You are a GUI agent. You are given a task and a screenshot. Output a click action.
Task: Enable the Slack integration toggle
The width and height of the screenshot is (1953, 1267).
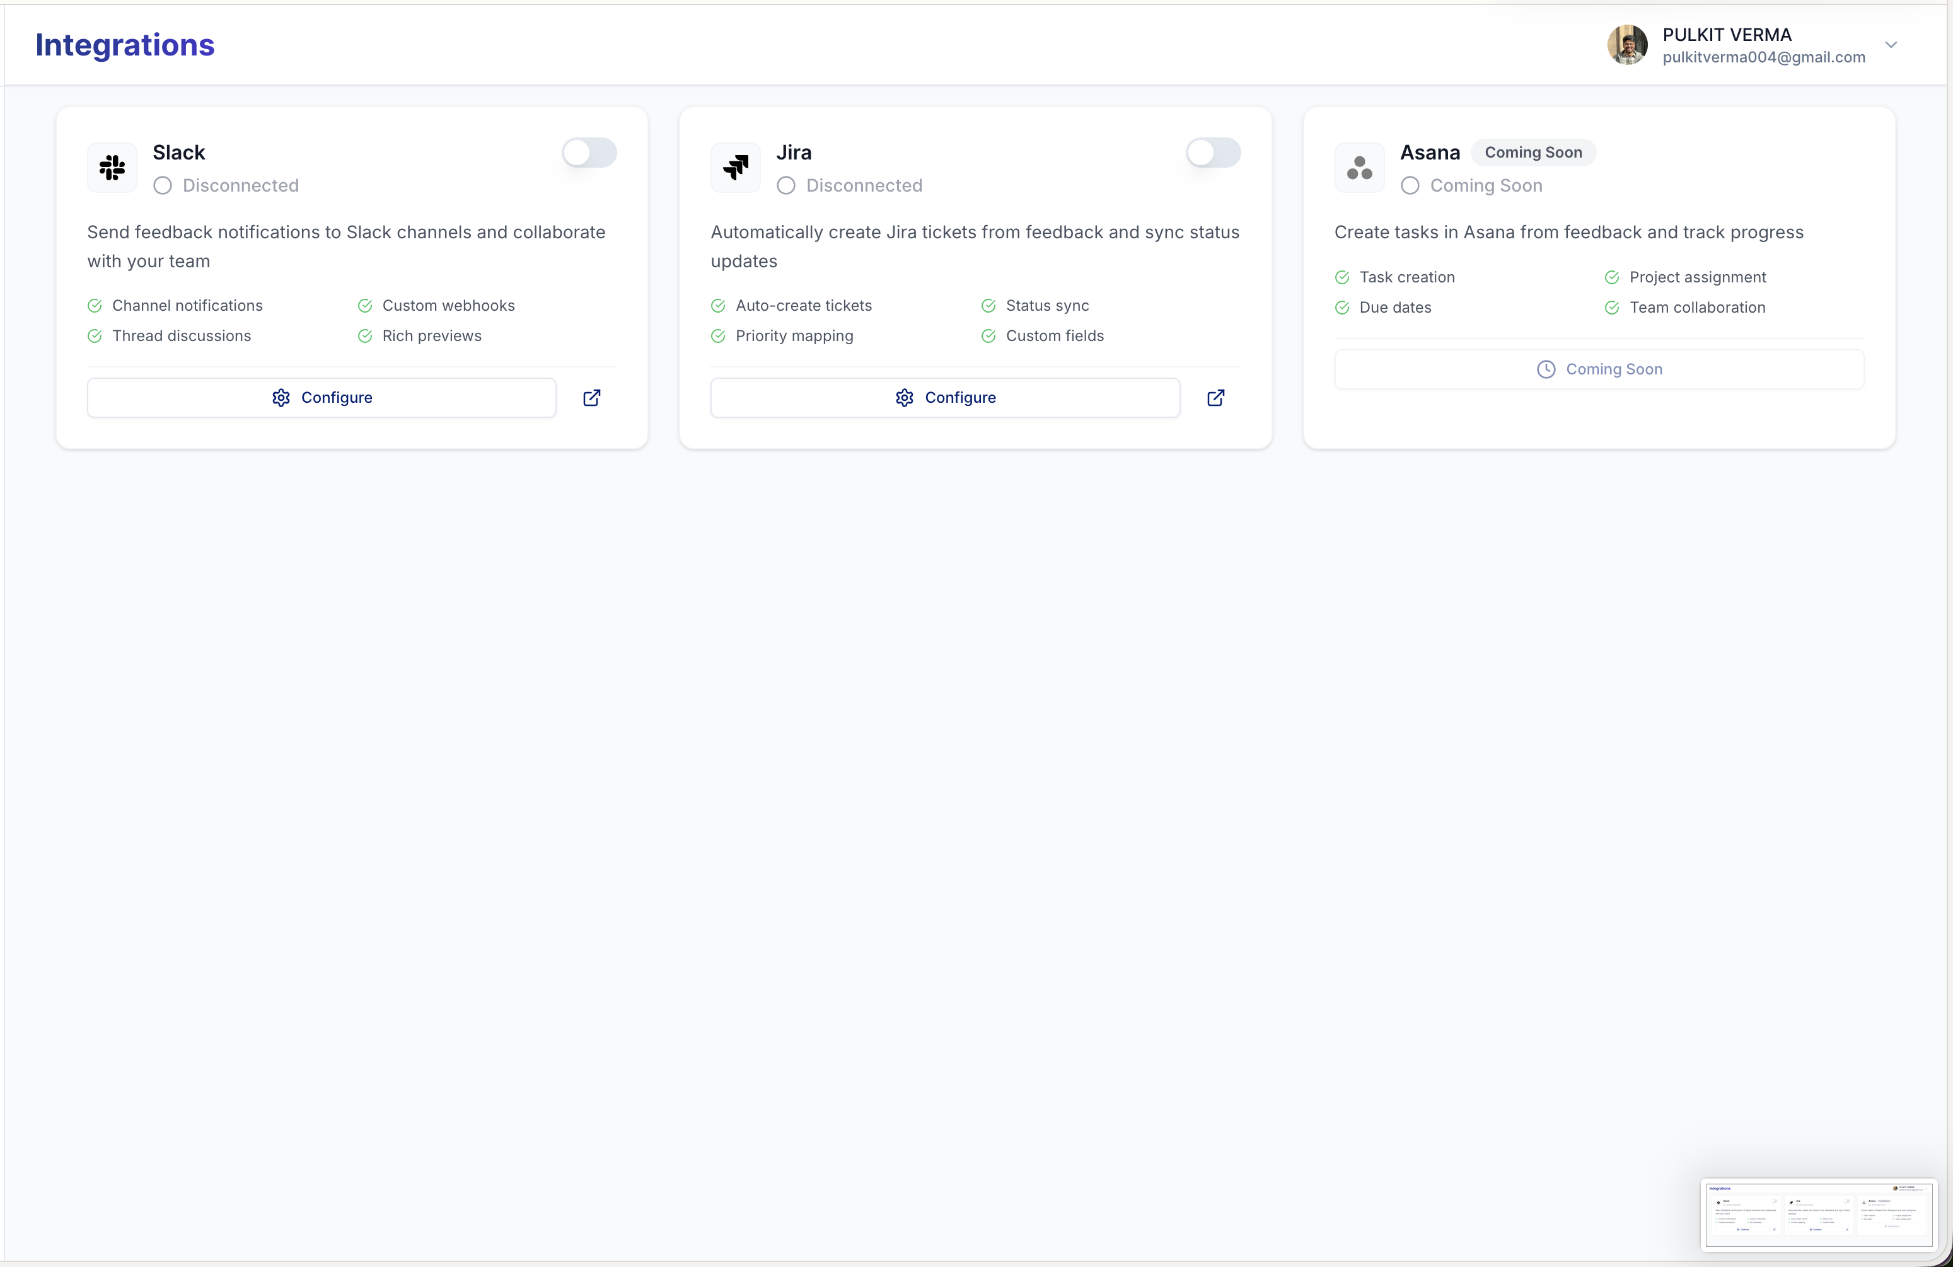point(589,153)
